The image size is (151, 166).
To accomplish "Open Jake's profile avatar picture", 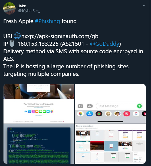I will click(10, 8).
